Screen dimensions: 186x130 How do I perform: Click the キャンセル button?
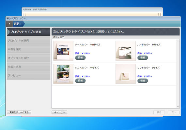[59, 112]
